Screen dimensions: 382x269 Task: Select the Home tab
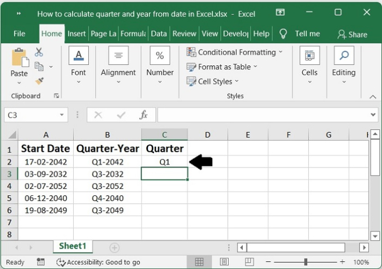pyautogui.click(x=52, y=34)
